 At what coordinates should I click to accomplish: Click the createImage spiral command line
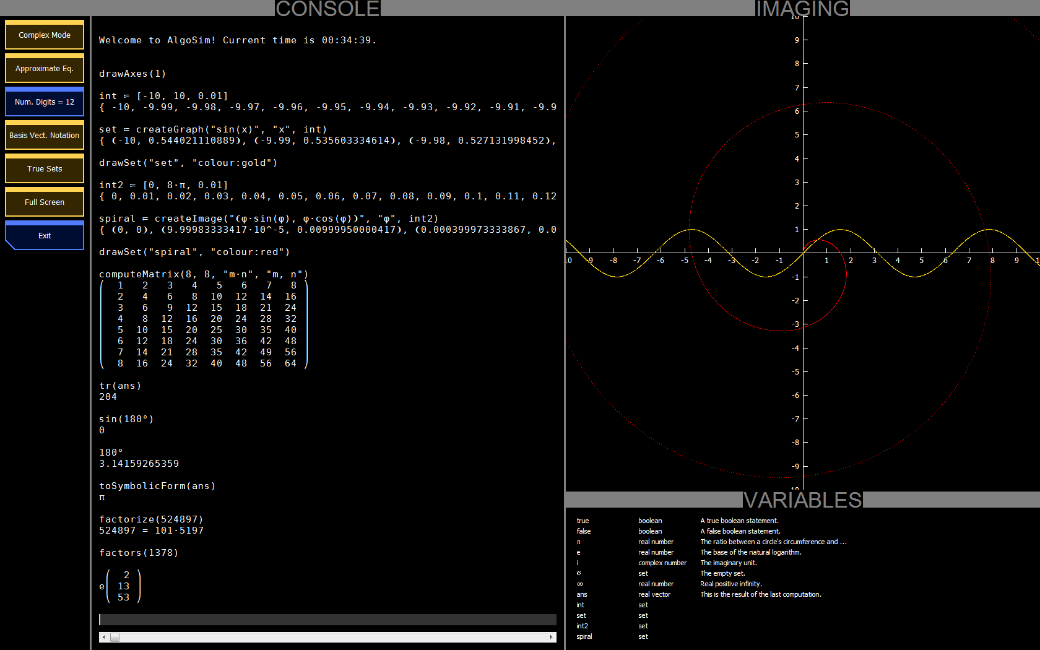[269, 219]
